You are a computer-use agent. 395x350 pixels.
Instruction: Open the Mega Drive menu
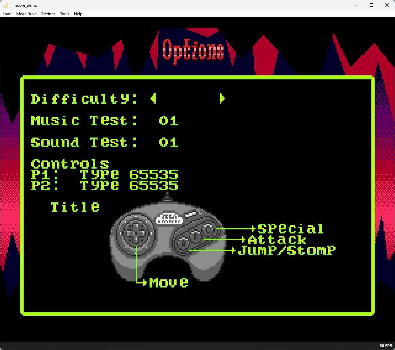coord(26,14)
